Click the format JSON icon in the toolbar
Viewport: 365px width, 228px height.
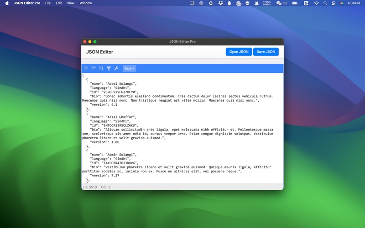point(86,68)
